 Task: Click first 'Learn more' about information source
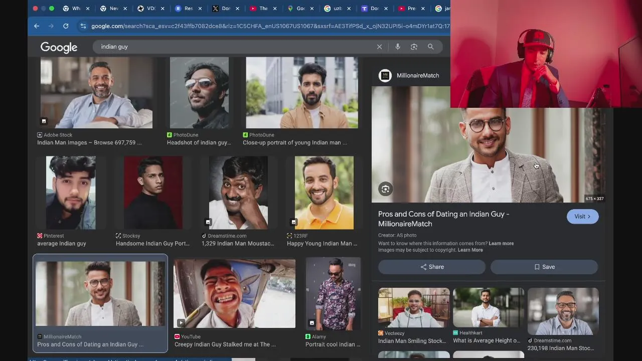point(501,244)
